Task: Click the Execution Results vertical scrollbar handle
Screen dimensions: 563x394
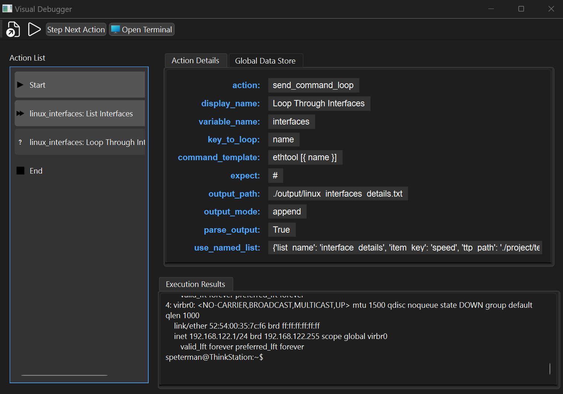Action: [550, 369]
